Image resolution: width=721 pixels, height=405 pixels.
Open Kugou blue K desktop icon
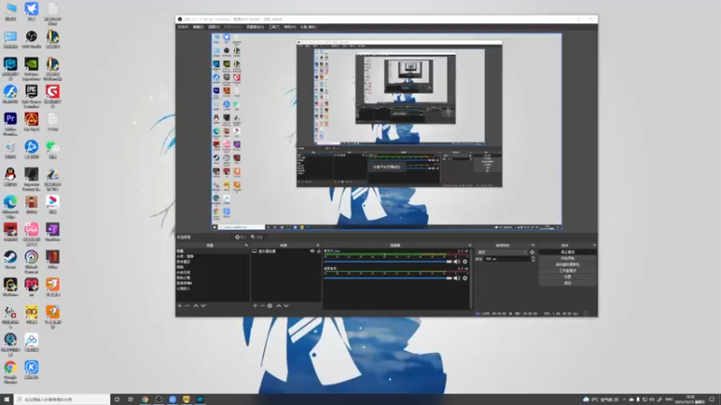point(32,367)
